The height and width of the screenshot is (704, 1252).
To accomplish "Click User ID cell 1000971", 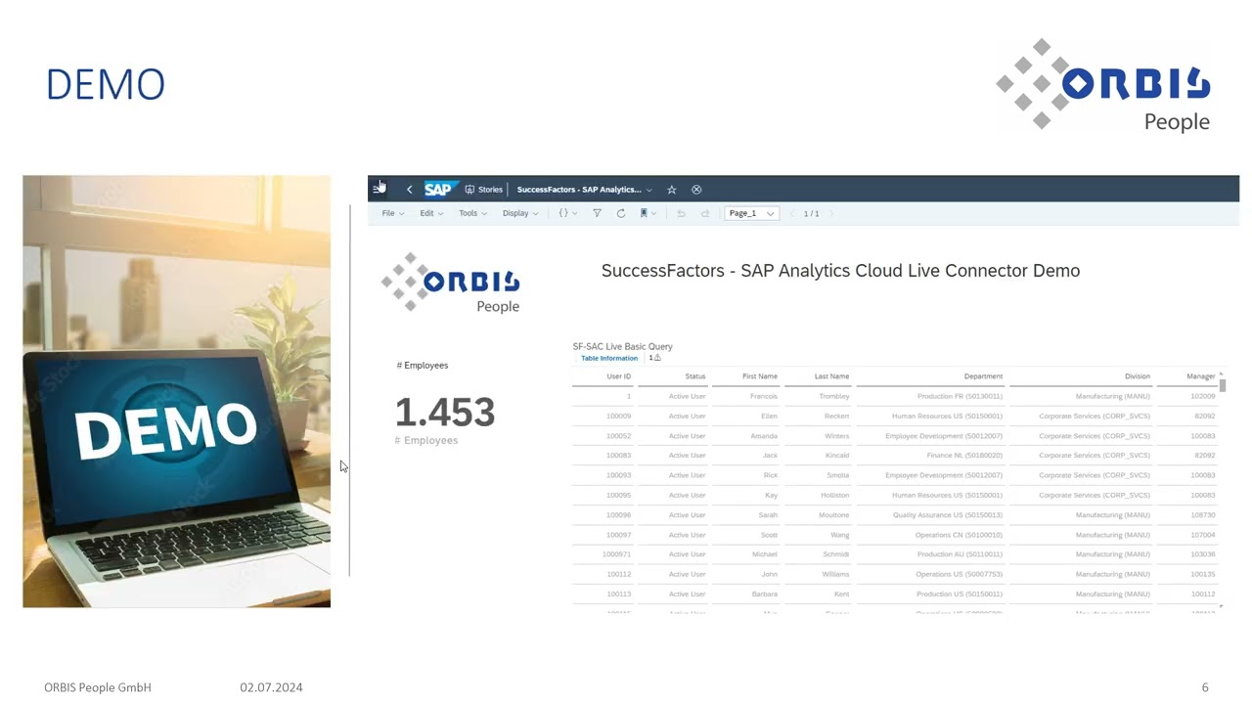I will click(x=616, y=554).
